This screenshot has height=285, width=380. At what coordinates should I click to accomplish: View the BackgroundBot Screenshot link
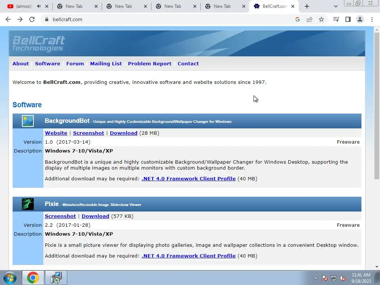tap(88, 133)
